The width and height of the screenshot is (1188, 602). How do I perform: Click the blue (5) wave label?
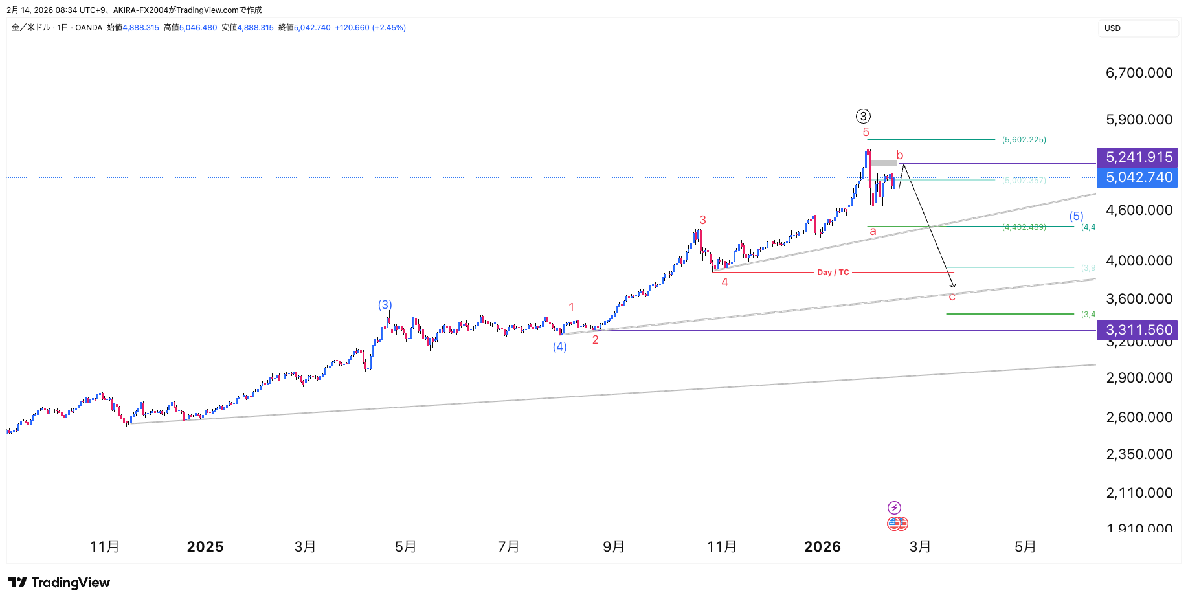coord(1076,216)
